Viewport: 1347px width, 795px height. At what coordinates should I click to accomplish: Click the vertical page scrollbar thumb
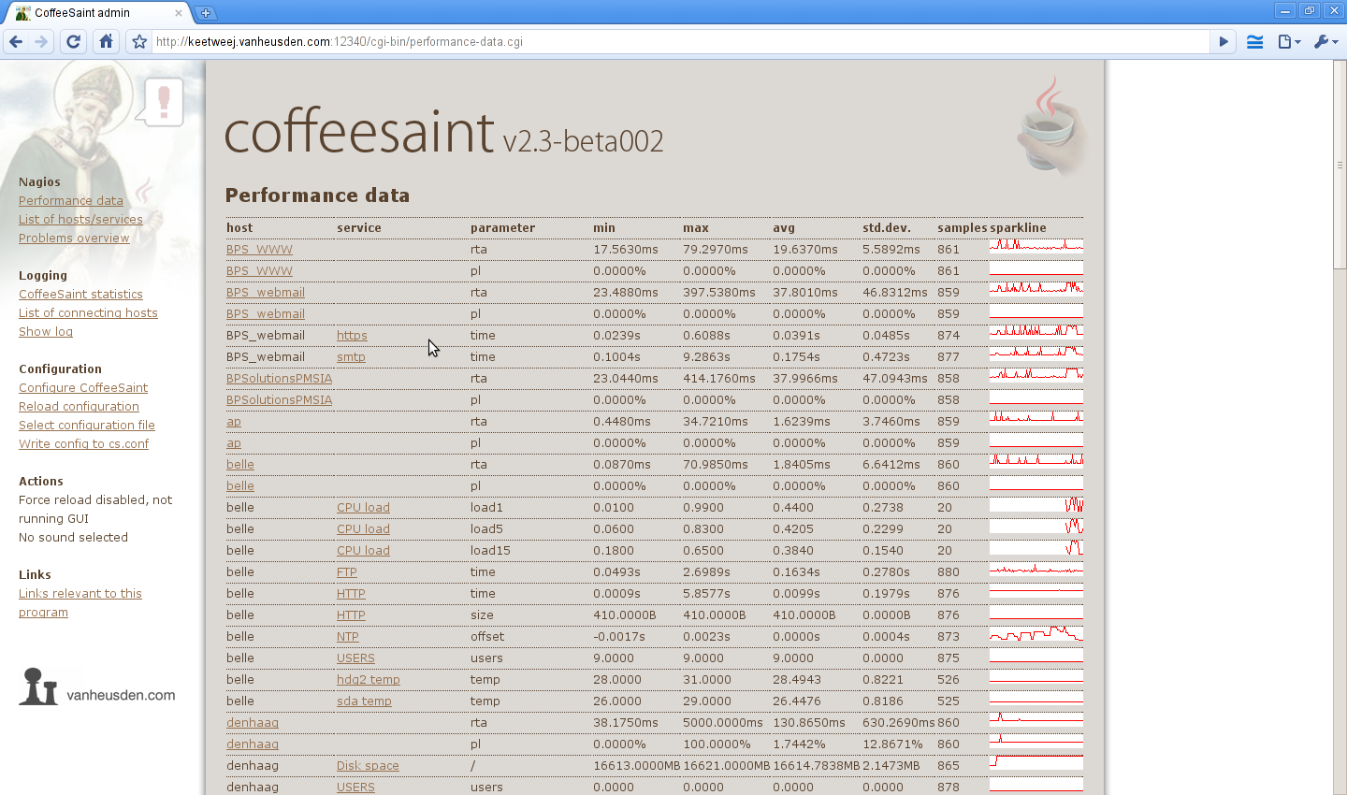1340,166
